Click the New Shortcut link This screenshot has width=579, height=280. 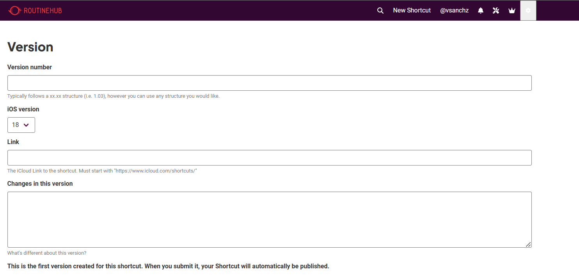pos(412,11)
